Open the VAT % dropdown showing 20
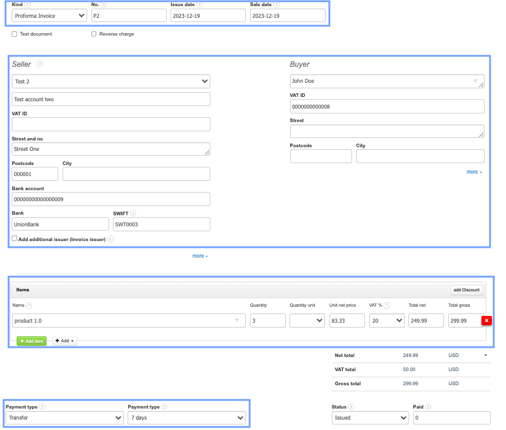This screenshot has height=430, width=506. 386,321
